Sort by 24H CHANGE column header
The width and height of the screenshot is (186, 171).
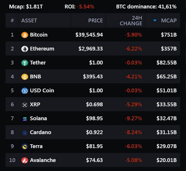(131, 21)
